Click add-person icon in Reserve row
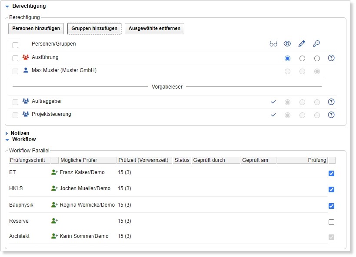This screenshot has height=257, width=356. click(54, 221)
